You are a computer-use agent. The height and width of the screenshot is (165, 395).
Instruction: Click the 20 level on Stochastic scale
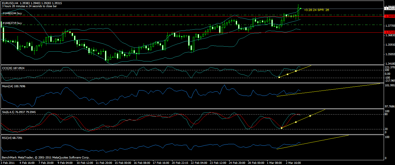[x=387, y=129]
